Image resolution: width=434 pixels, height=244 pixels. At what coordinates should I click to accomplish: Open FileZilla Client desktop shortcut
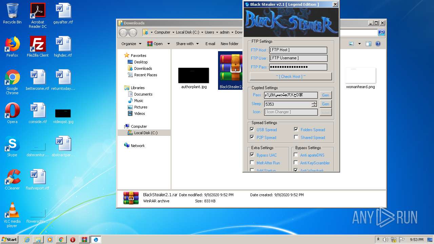point(38,47)
